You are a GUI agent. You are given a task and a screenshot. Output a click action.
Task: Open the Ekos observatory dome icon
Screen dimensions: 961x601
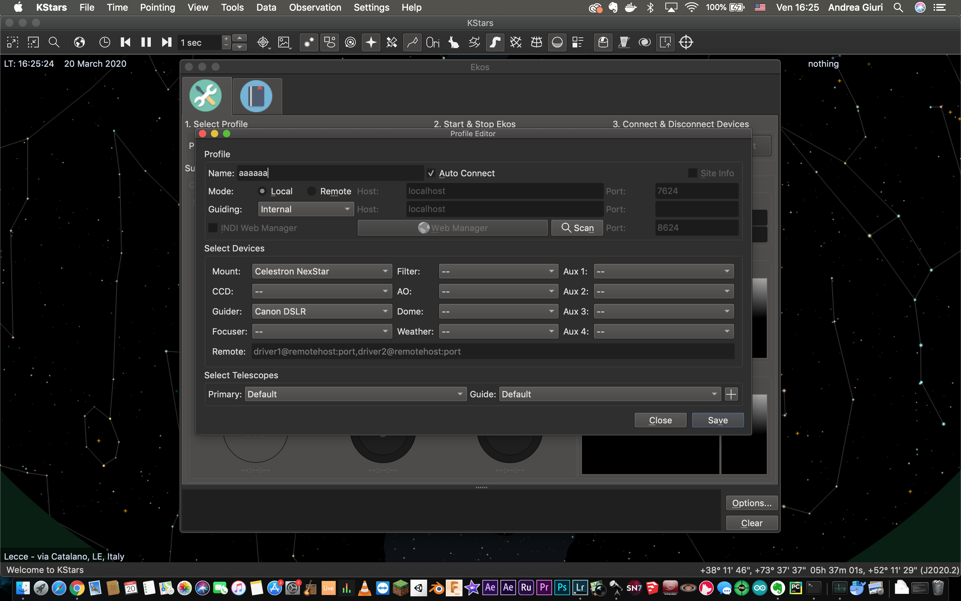[x=603, y=42]
